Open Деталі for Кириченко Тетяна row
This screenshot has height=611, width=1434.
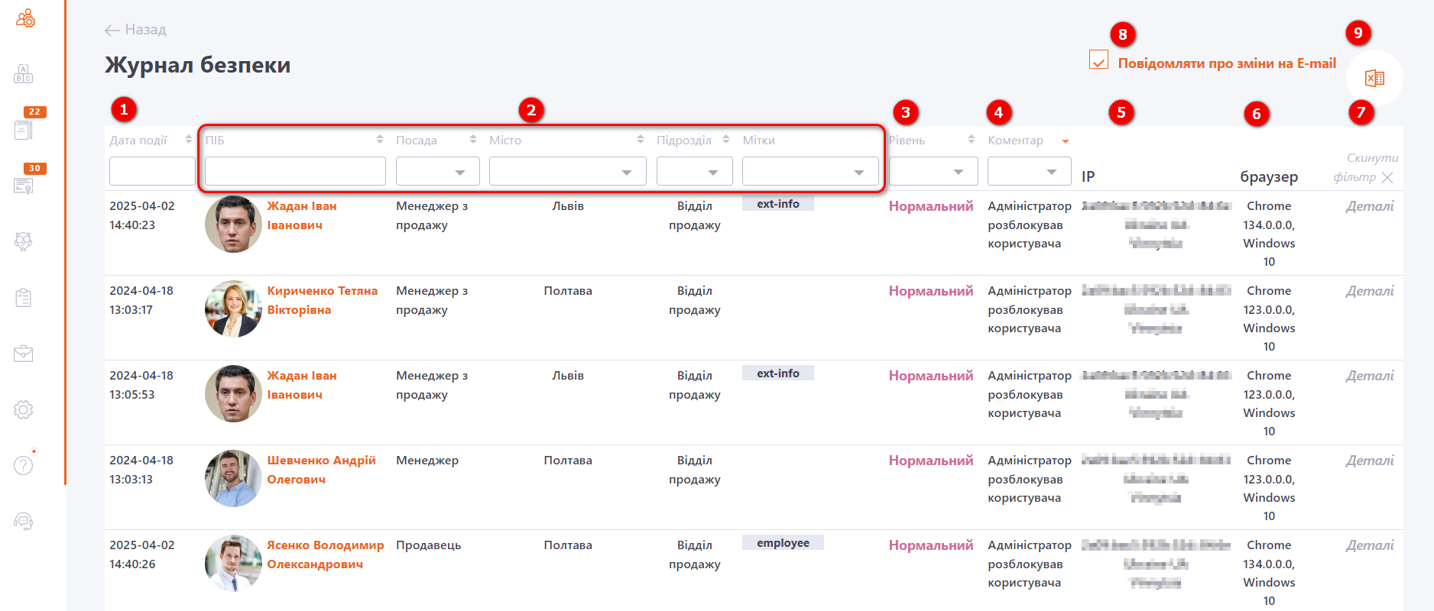pos(1369,291)
